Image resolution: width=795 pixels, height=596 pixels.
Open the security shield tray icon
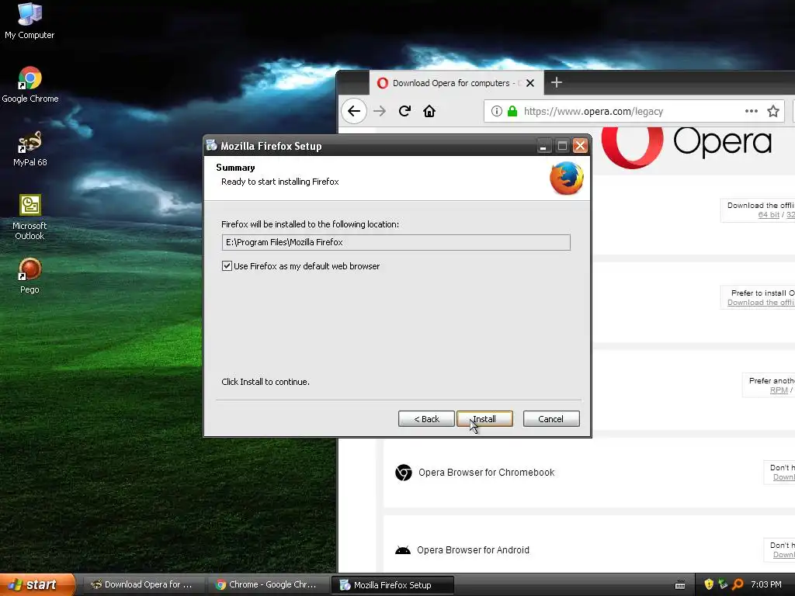709,584
